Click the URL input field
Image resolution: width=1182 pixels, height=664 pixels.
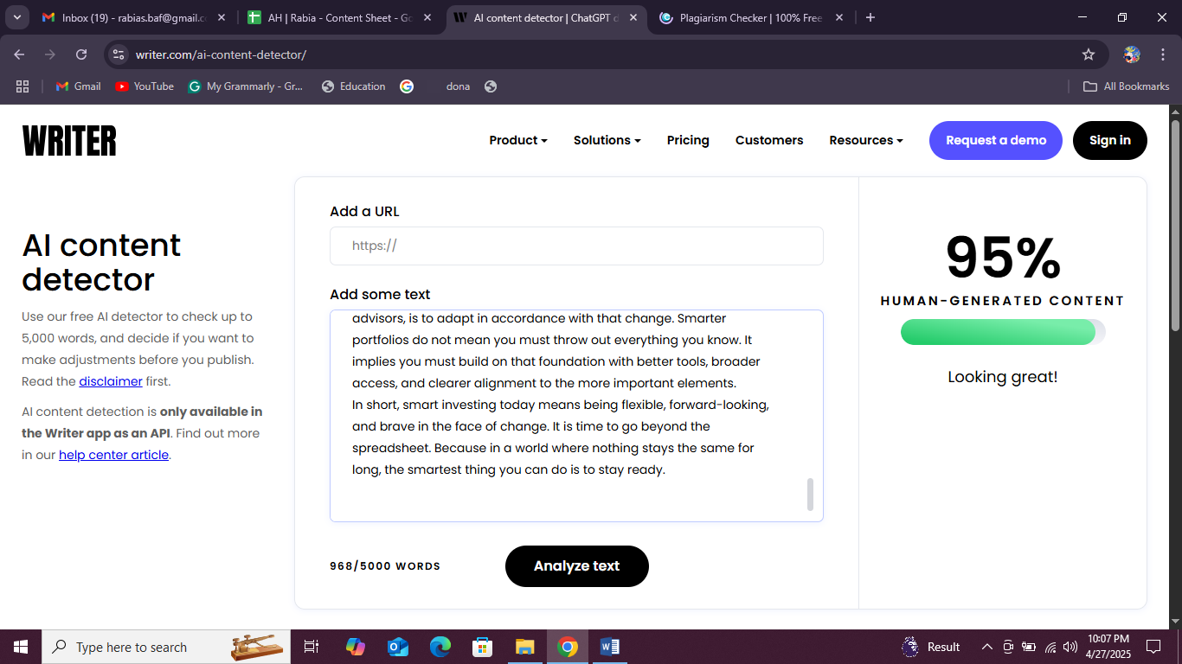click(x=576, y=246)
